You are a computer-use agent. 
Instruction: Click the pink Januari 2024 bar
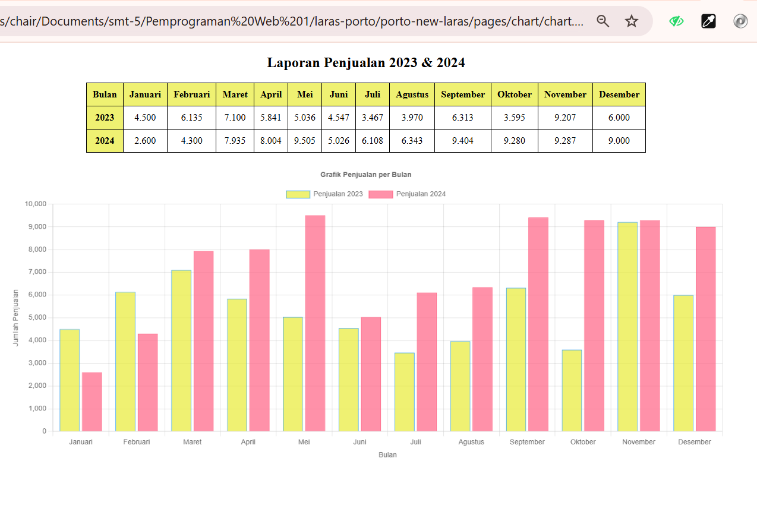click(x=92, y=402)
